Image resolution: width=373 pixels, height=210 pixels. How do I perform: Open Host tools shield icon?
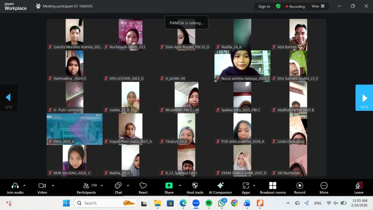click(195, 186)
